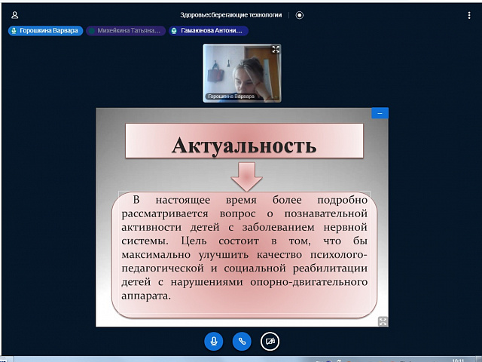Make the webcam video fullscreen
Screen dimensions: 482x362
(x=276, y=49)
